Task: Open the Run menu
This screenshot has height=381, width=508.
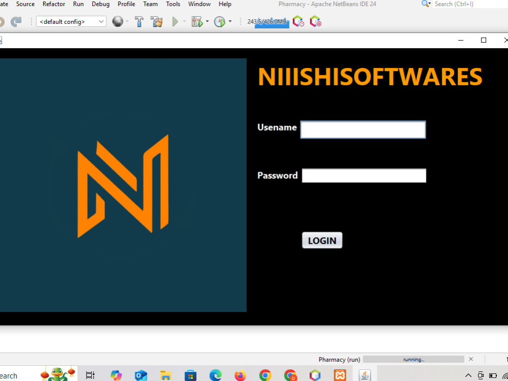Action: pyautogui.click(x=78, y=4)
